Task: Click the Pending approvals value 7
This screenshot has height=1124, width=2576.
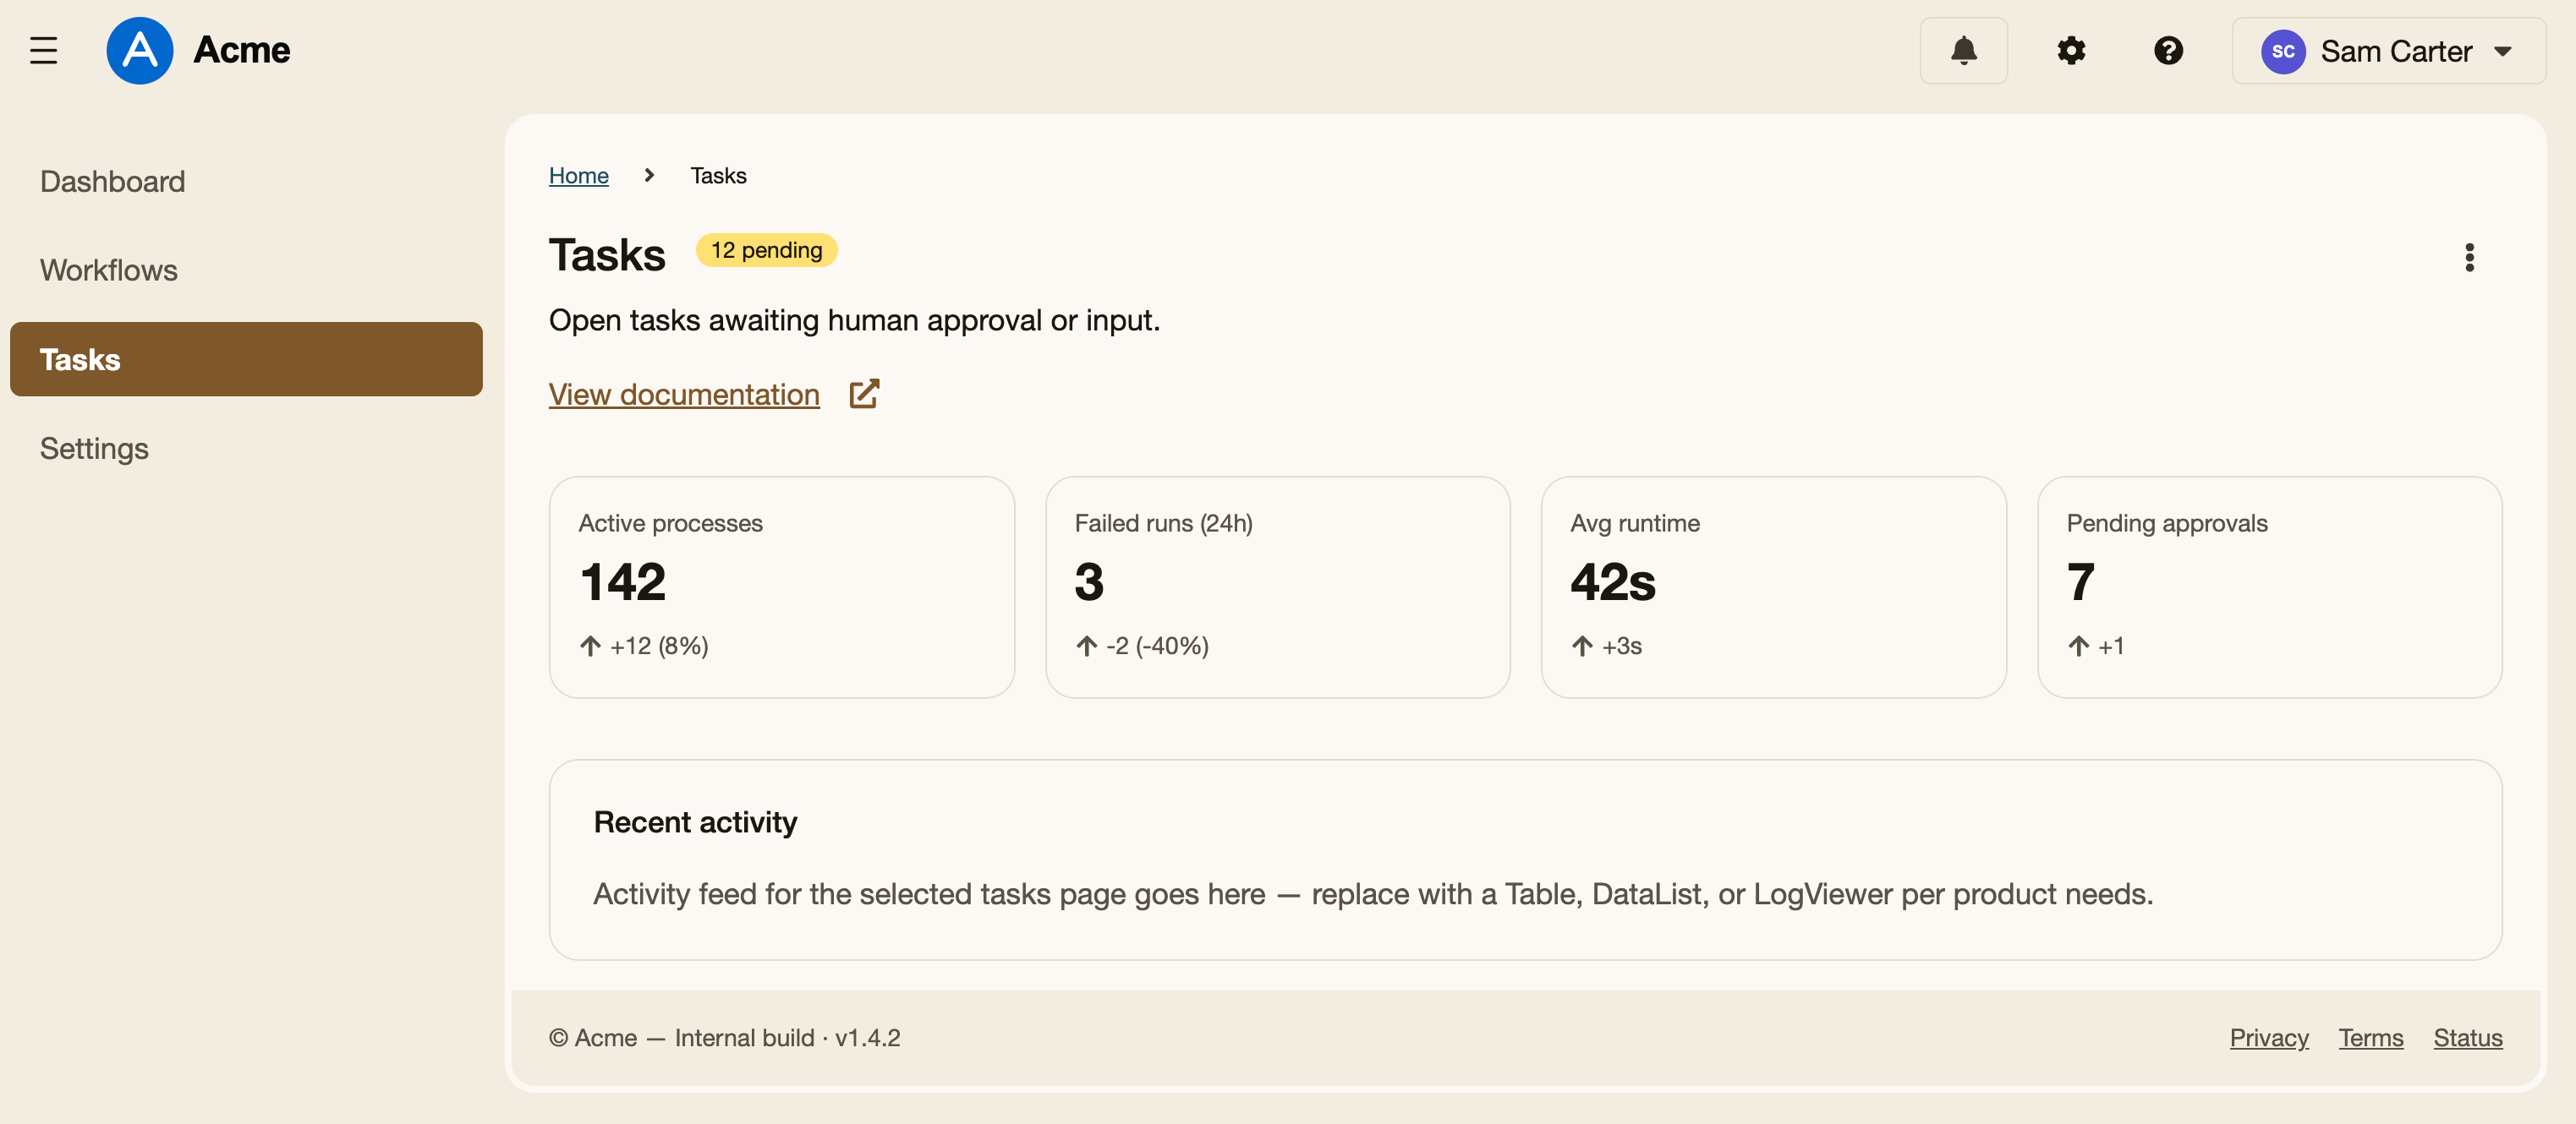Action: (x=2080, y=582)
